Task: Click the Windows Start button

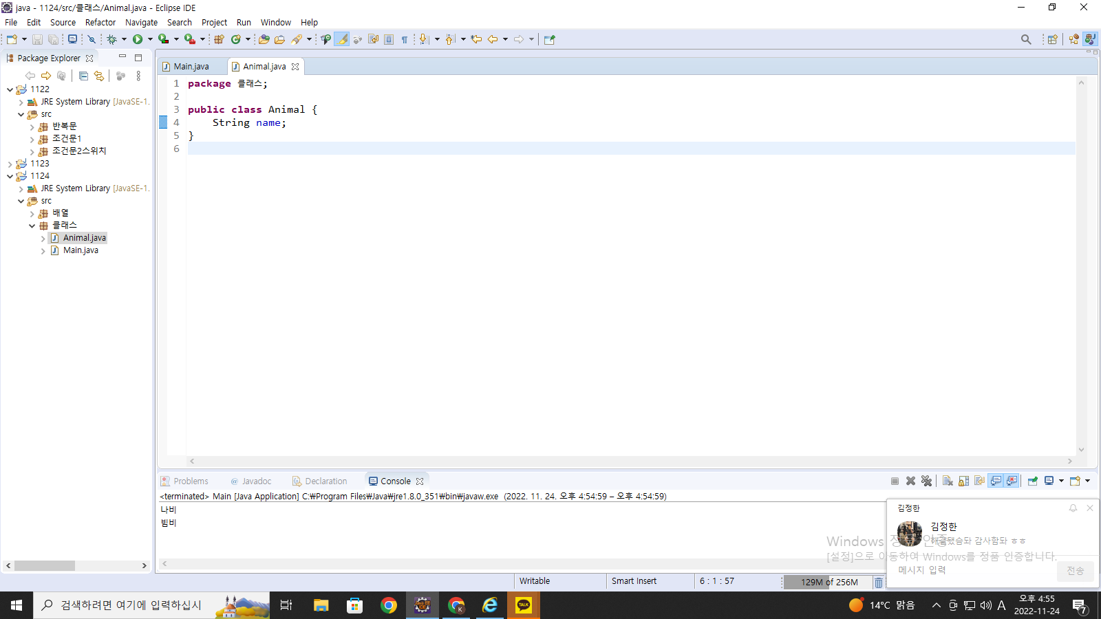Action: pos(17,605)
